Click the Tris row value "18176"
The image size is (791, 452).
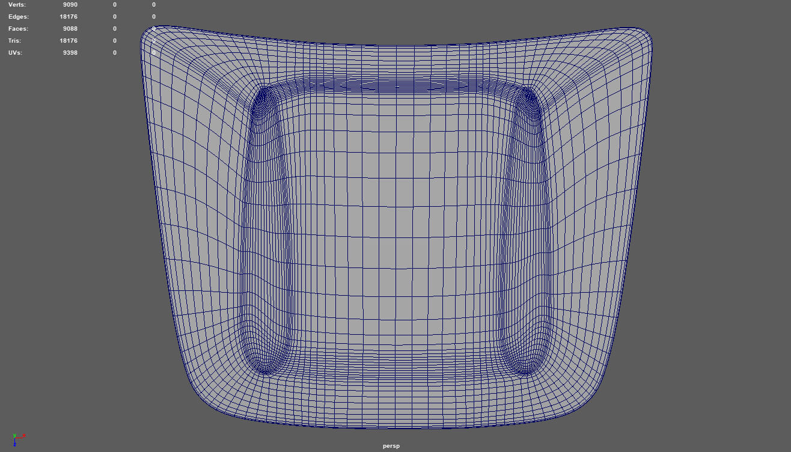69,41
